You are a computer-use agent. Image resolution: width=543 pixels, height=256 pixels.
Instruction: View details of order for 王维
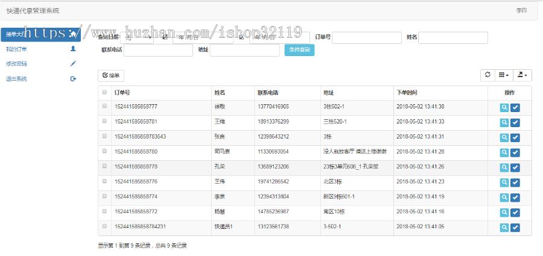(504, 122)
